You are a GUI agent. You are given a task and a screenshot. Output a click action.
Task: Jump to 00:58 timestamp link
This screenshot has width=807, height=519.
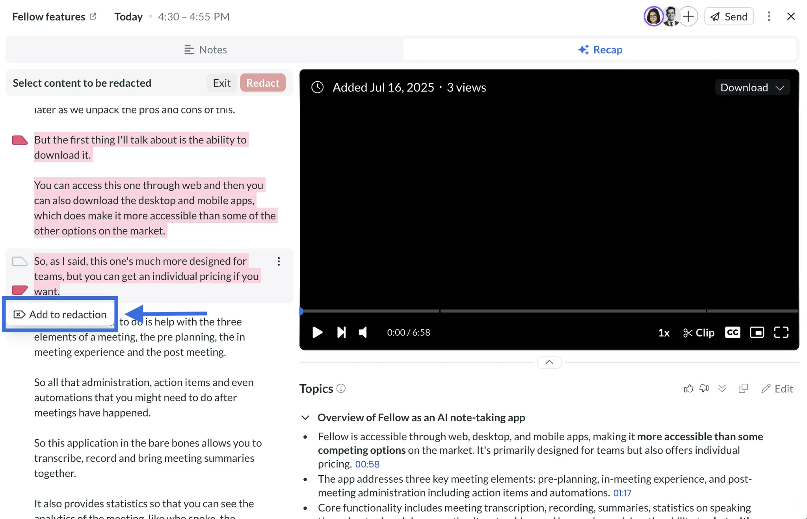pyautogui.click(x=367, y=464)
